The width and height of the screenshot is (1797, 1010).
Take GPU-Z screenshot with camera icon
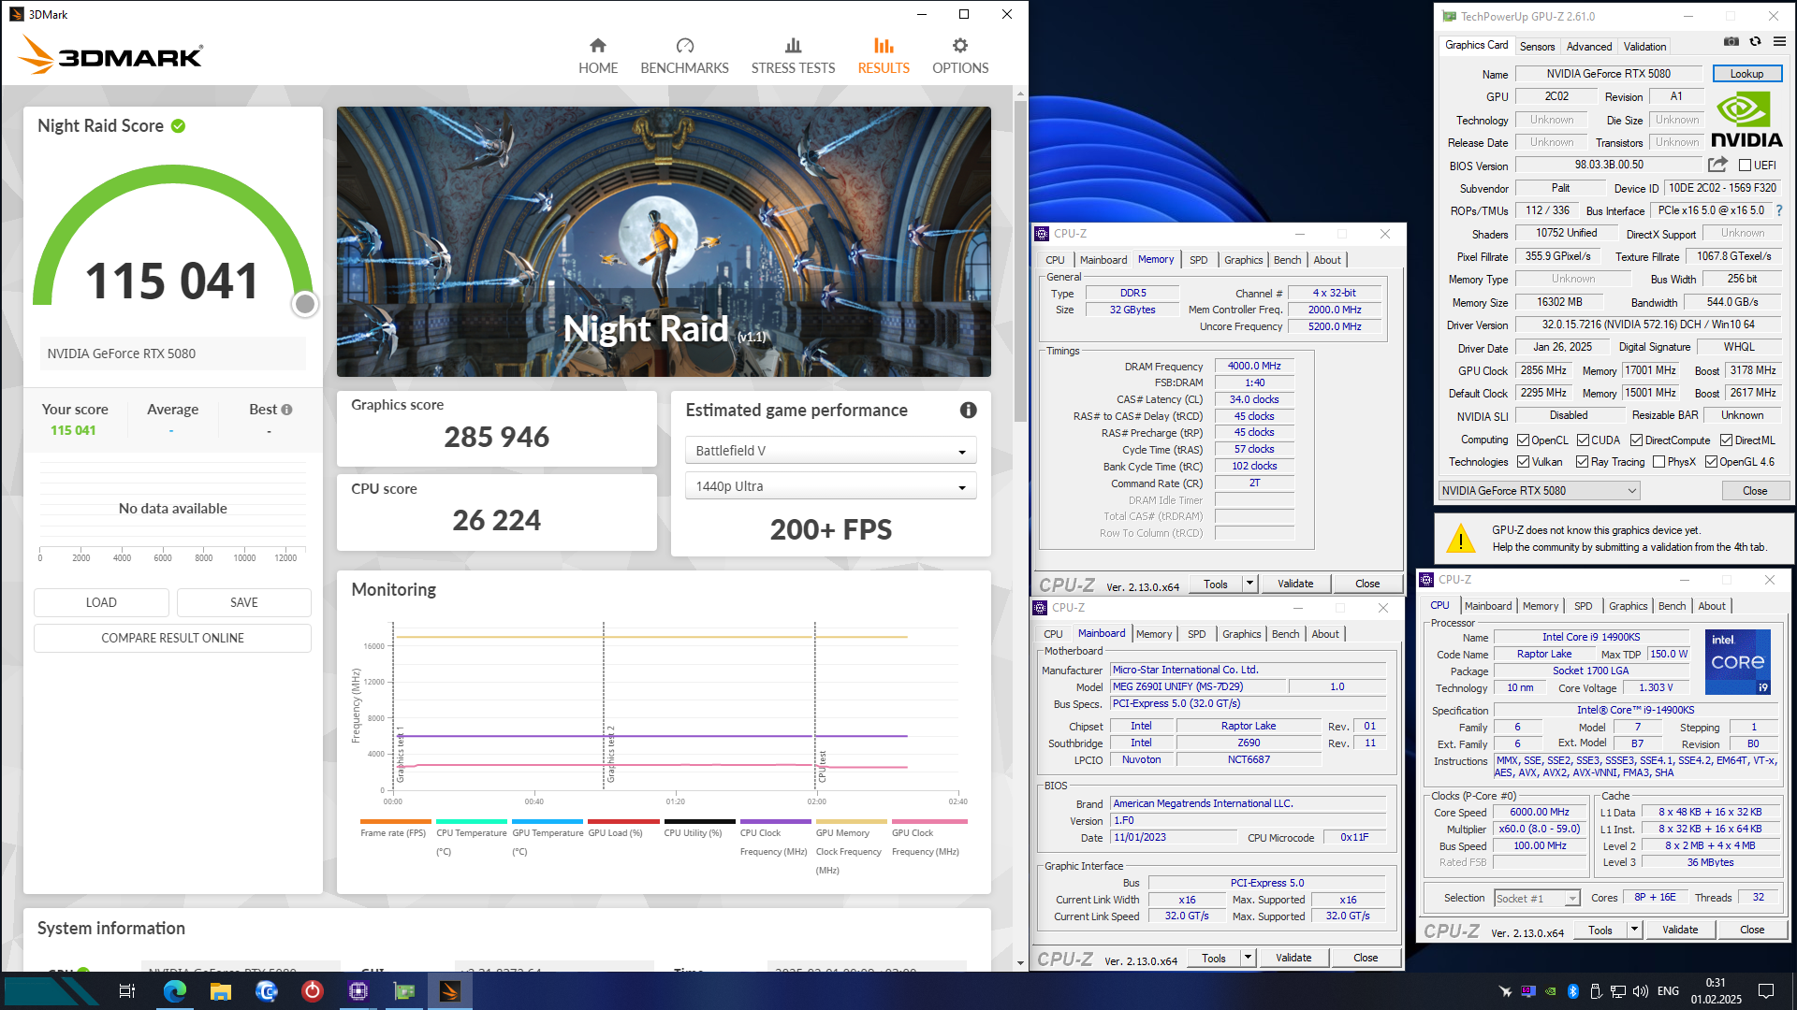(x=1731, y=42)
